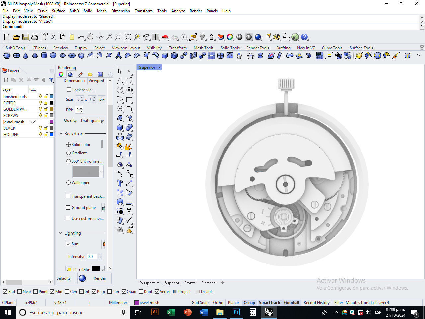Uncheck the Sun lighting checkbox
This screenshot has width=425, height=319.
pyautogui.click(x=68, y=244)
